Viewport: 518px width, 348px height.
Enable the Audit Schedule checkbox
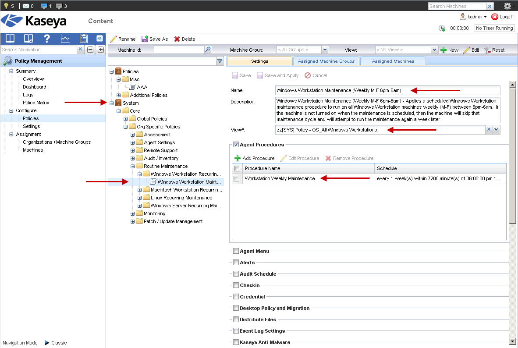click(x=236, y=274)
